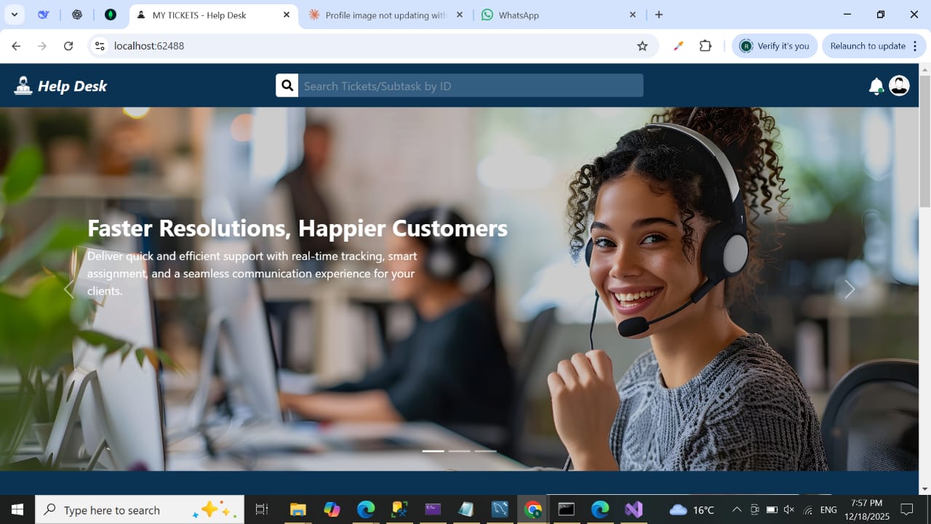
Task: Select the second carousel indicator
Action: coord(459,451)
